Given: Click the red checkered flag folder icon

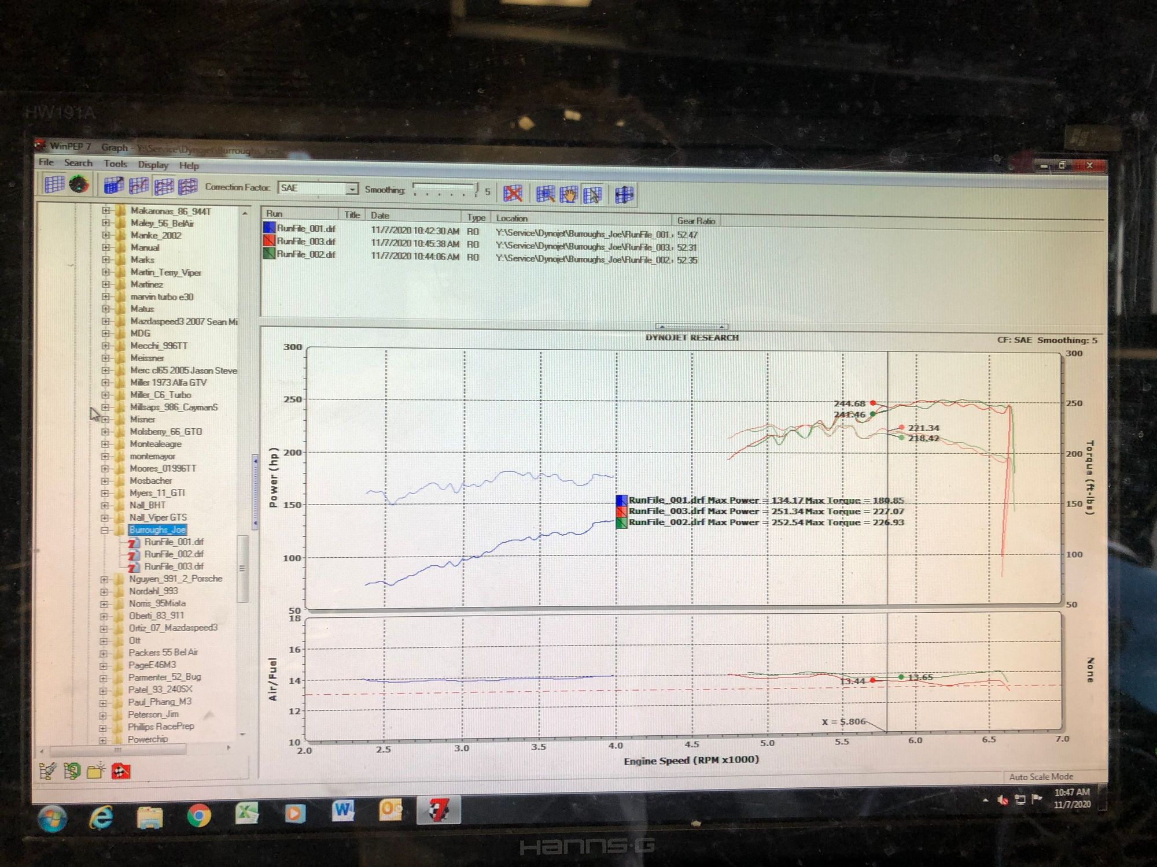Looking at the screenshot, I should tap(120, 771).
